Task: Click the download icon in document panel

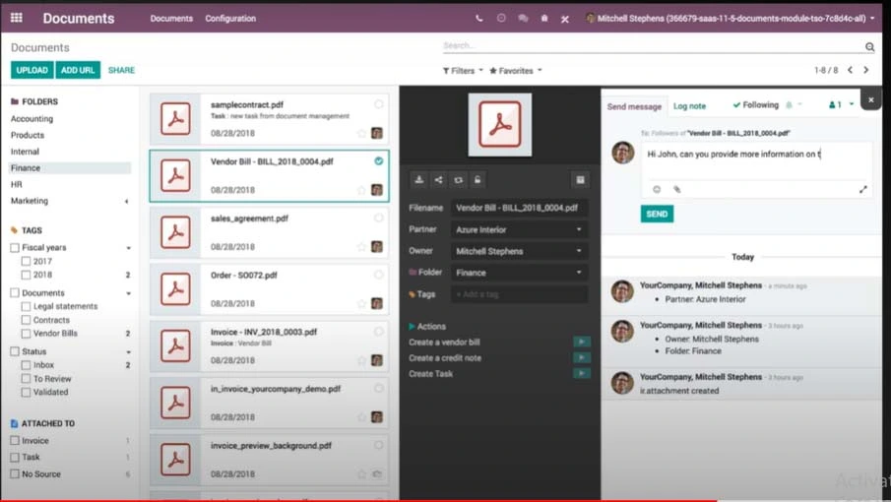Action: [x=419, y=180]
